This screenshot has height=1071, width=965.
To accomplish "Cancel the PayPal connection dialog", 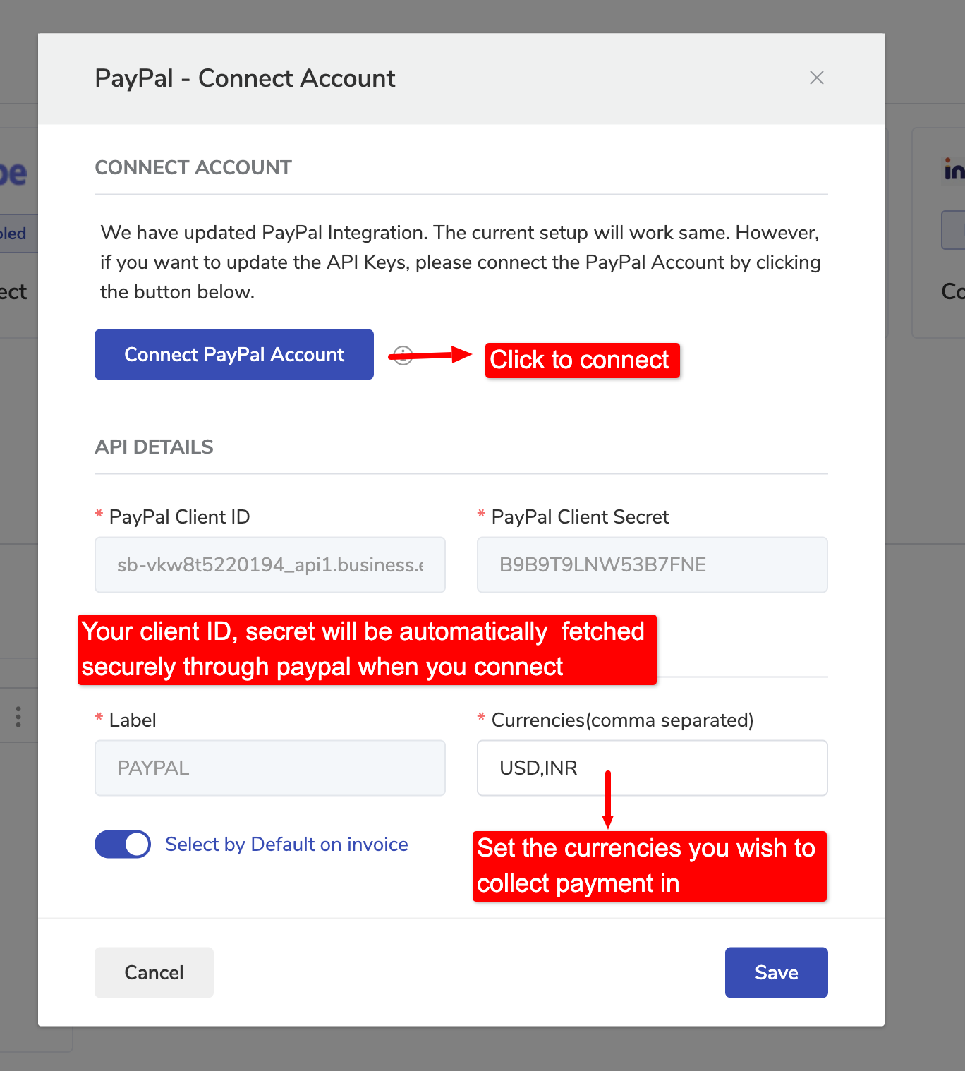I will click(x=154, y=973).
